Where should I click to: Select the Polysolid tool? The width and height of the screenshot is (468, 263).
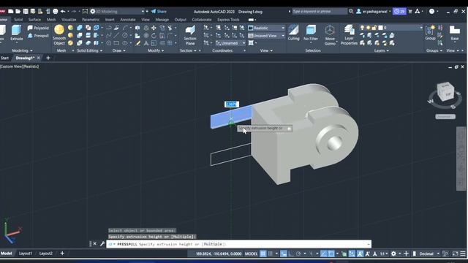(38, 28)
